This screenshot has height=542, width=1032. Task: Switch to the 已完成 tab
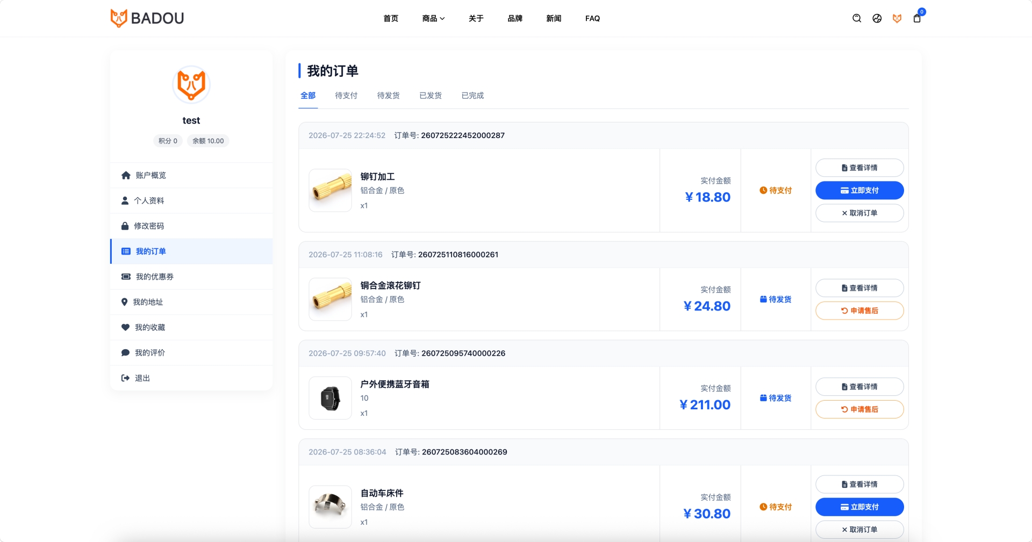tap(472, 96)
